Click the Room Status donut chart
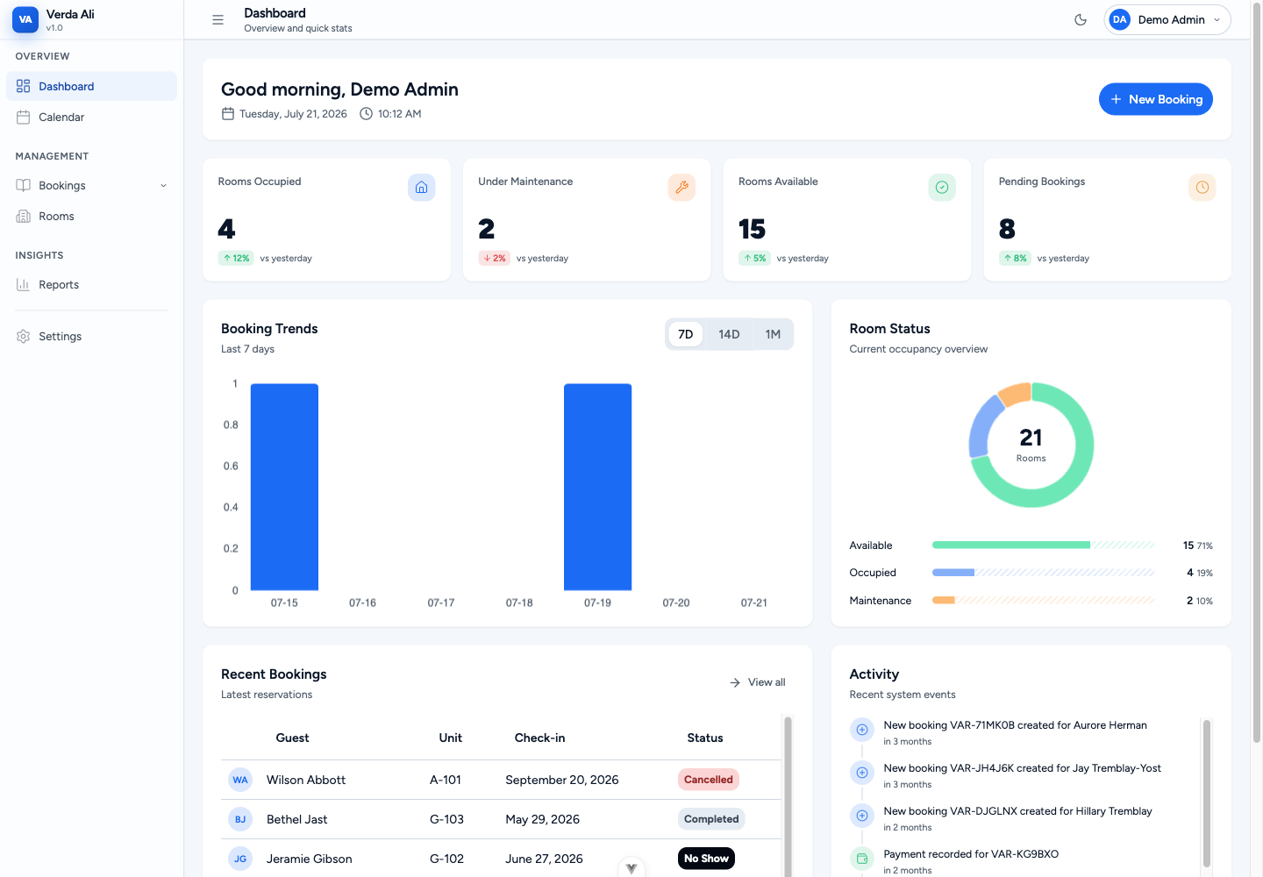1263x877 pixels. pos(1031,445)
